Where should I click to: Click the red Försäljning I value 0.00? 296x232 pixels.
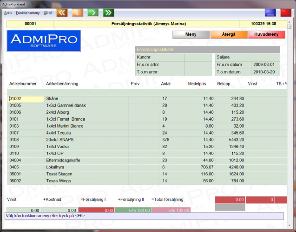click(x=96, y=210)
